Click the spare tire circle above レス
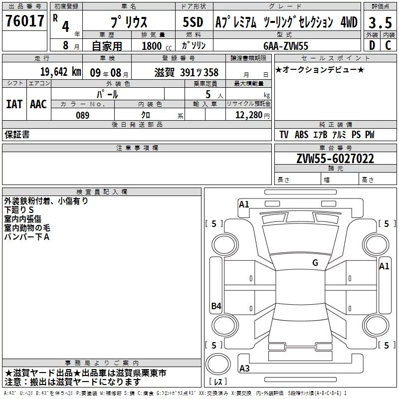Image resolution: width=399 pixels, height=399 pixels. tap(218, 364)
